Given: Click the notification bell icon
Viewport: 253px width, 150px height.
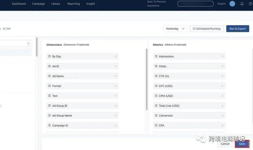Looking at the screenshot, I should point(242,4).
